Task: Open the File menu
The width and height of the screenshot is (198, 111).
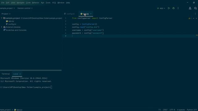Action: tap(3, 3)
